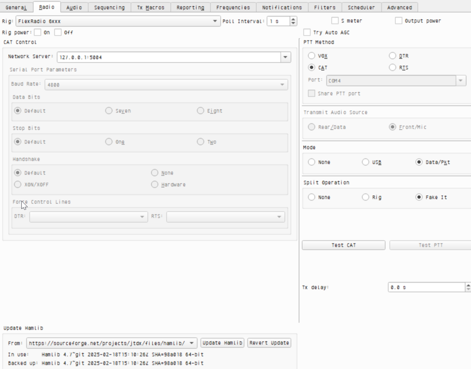Set Mode to USB

click(x=365, y=162)
